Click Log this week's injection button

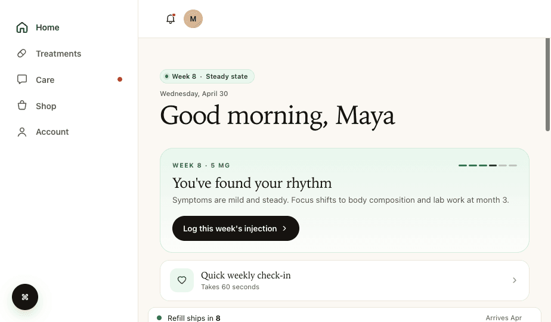click(236, 228)
